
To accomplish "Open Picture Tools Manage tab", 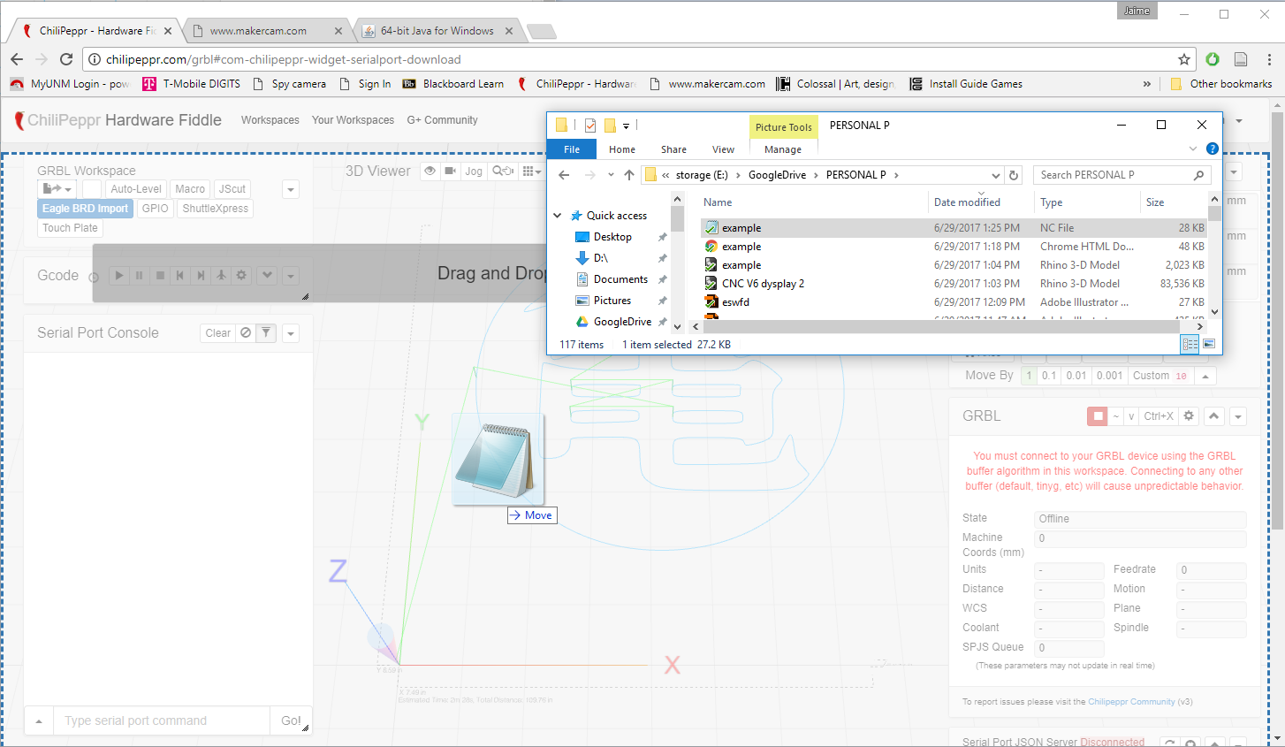I will 783,149.
